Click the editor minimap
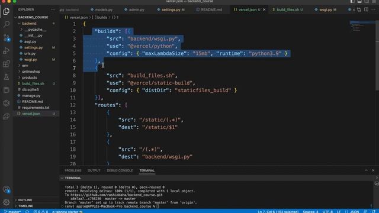 click(x=362, y=27)
